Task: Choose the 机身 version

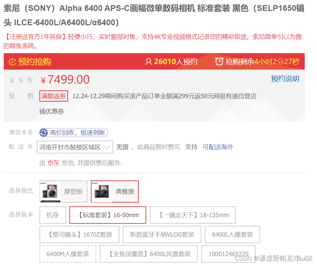Action: 53,215
